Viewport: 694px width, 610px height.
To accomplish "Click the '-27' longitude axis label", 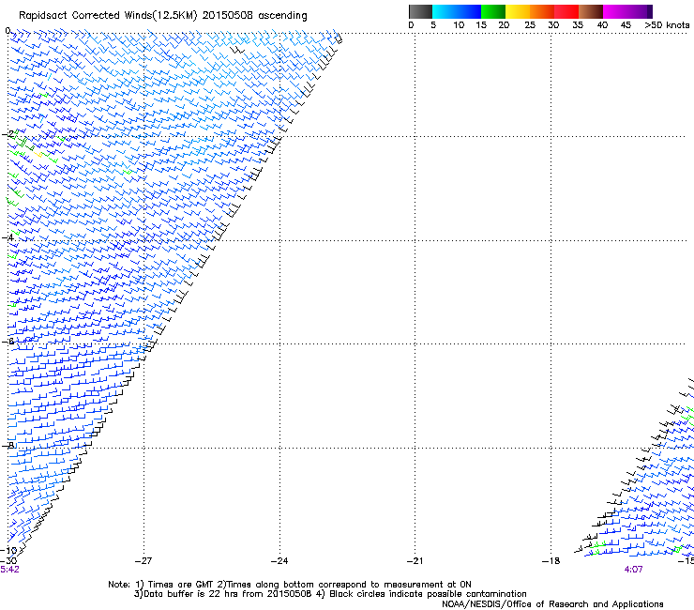I will [x=143, y=561].
